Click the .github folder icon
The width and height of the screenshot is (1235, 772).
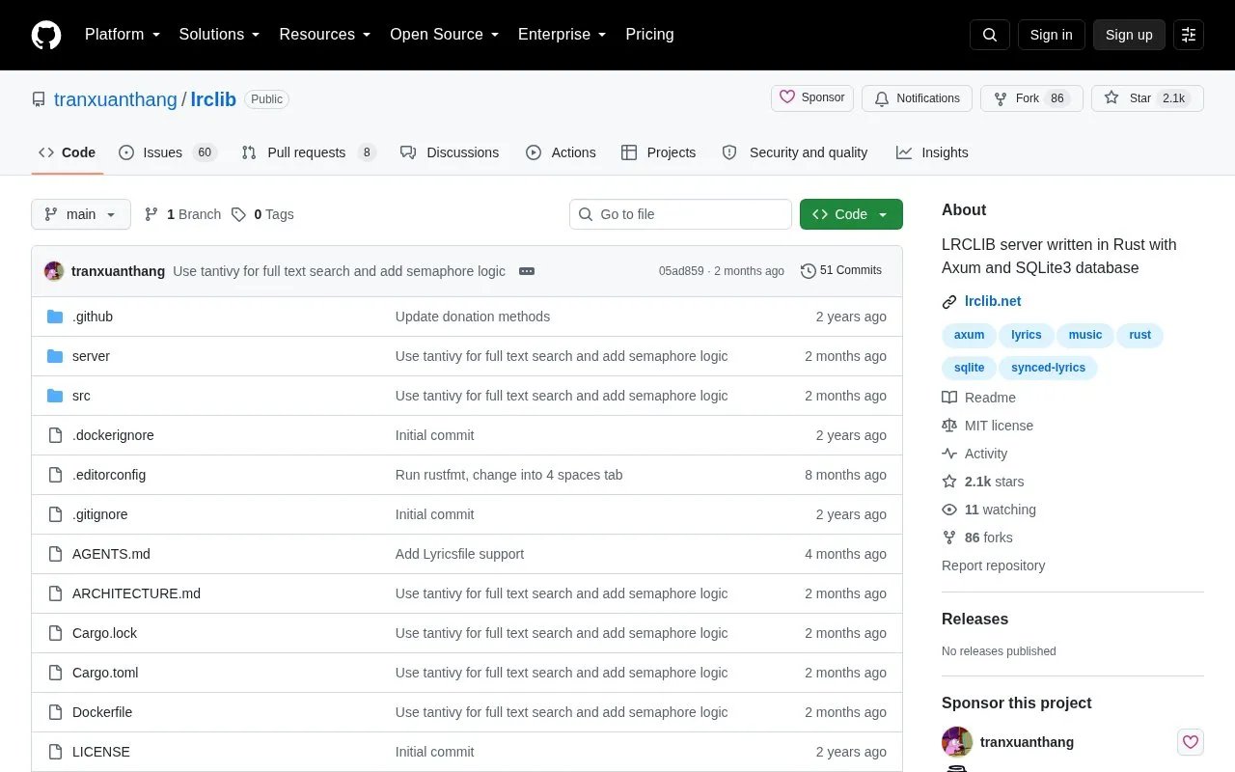55,317
